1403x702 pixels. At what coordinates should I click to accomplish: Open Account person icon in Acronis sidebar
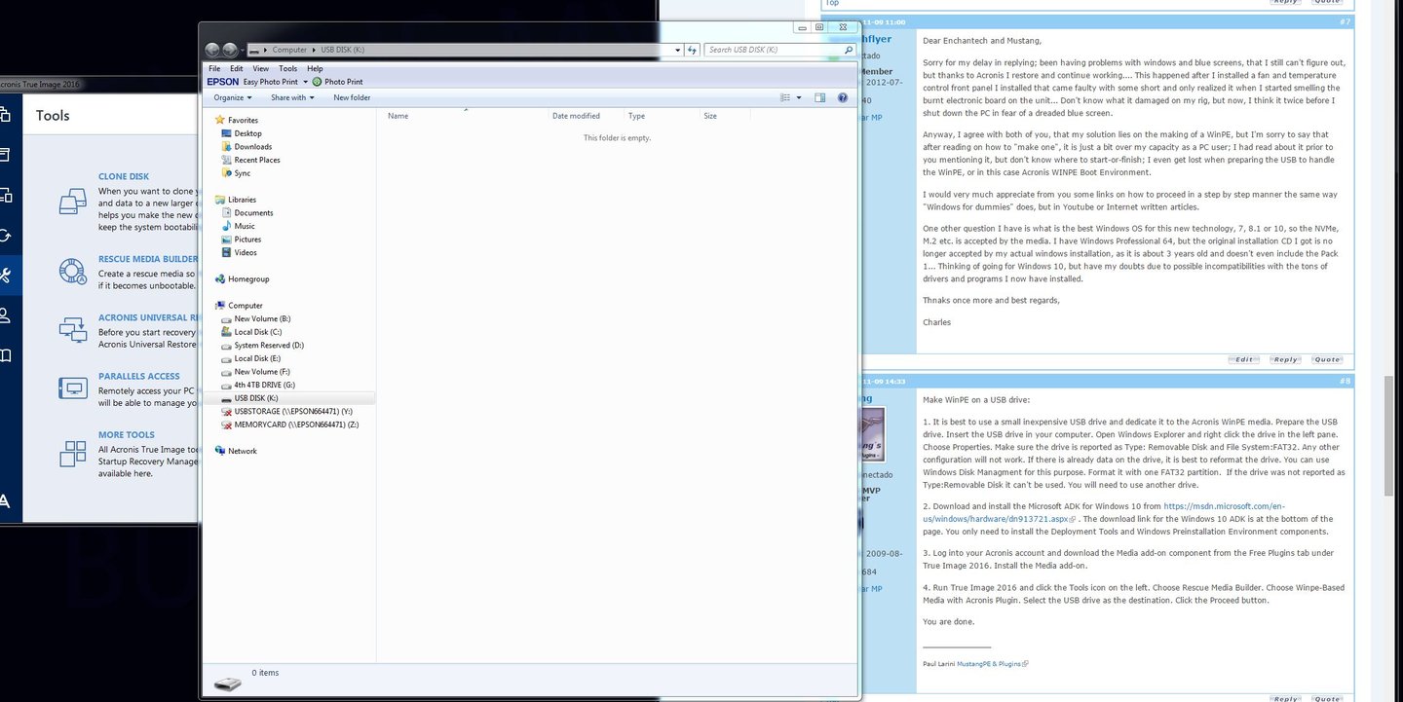(5, 314)
